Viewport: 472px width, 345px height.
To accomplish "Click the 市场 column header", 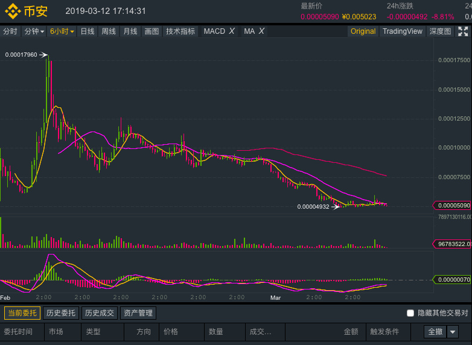I will coord(56,332).
